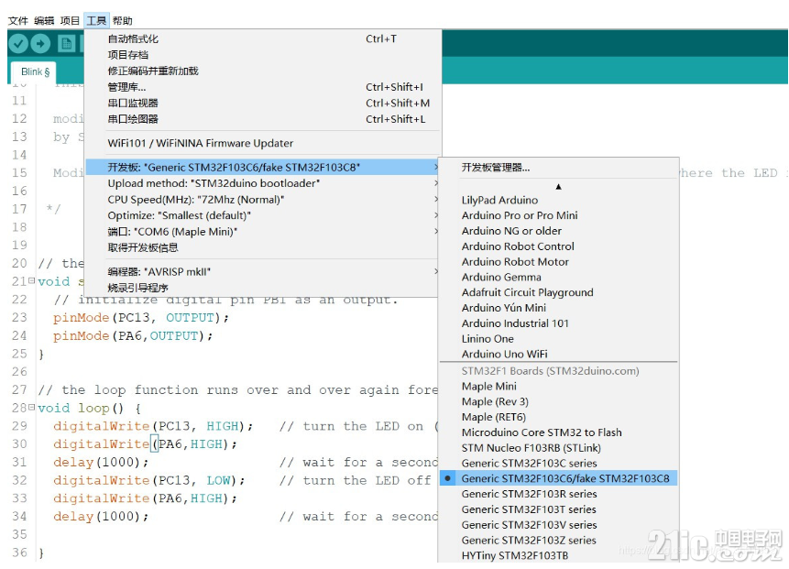Viewport: 789px width, 569px height.
Task: Click digitalWrite(PA6,HIGH) on line 33
Action: pyautogui.click(x=145, y=498)
